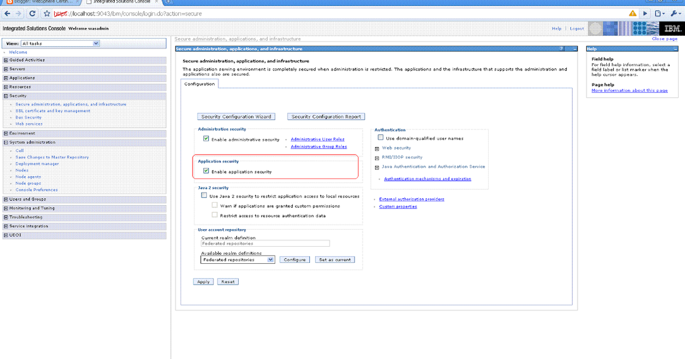Expand the Applications navigation section
Viewport: 685px width, 359px height.
6,78
